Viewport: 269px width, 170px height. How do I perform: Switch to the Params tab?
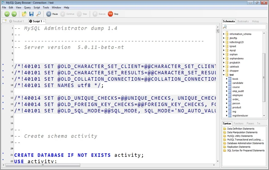point(250,123)
